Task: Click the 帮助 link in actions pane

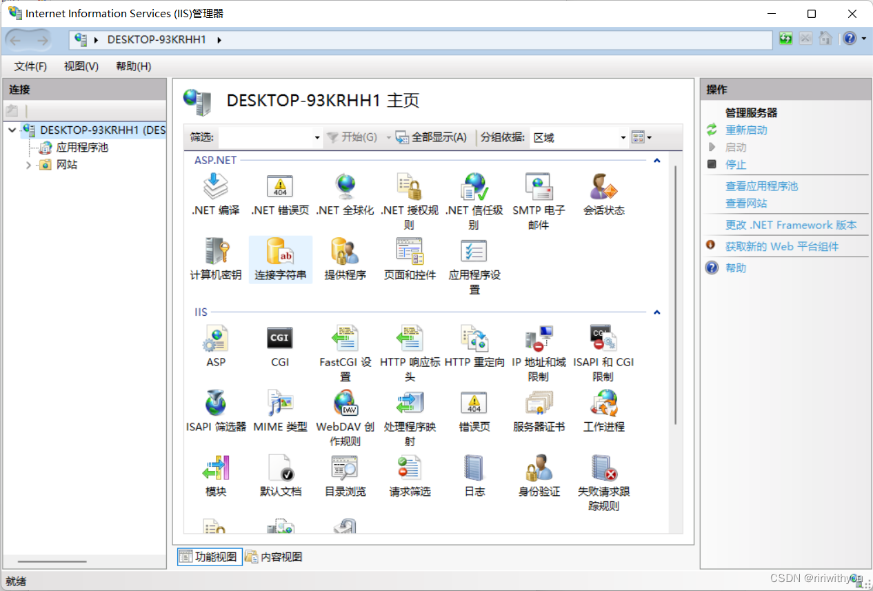Action: [736, 268]
